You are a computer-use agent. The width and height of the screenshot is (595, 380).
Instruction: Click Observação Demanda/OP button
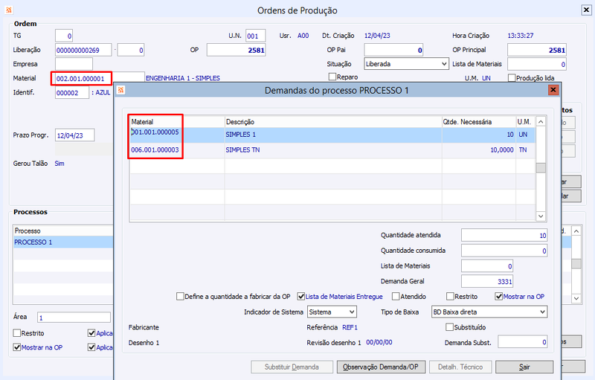[381, 367]
